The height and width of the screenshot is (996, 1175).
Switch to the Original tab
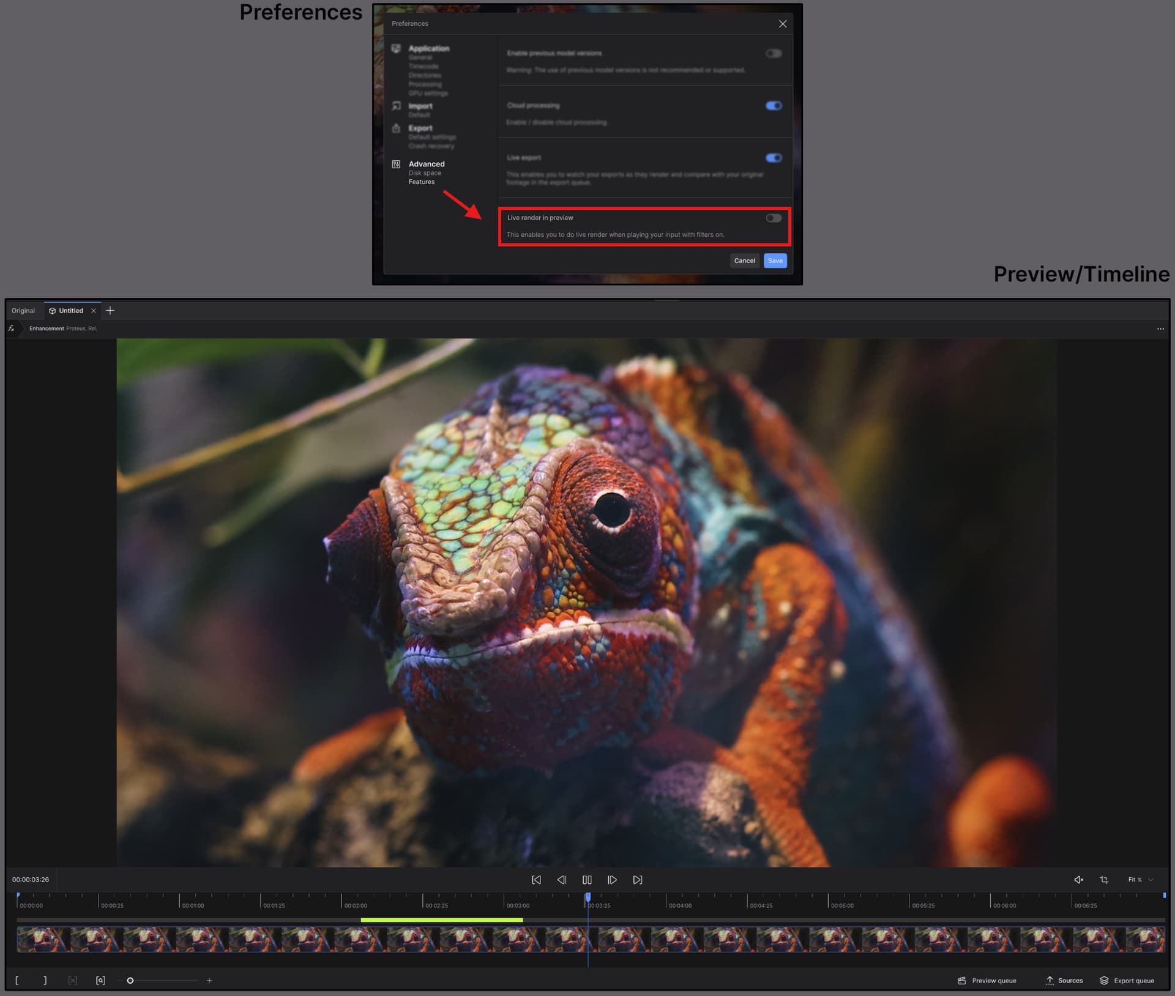pyautogui.click(x=23, y=311)
